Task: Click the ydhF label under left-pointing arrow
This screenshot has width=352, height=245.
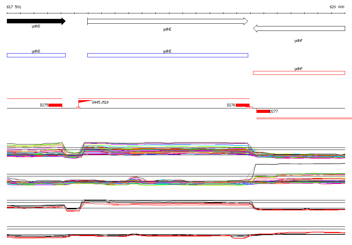Action: point(298,40)
